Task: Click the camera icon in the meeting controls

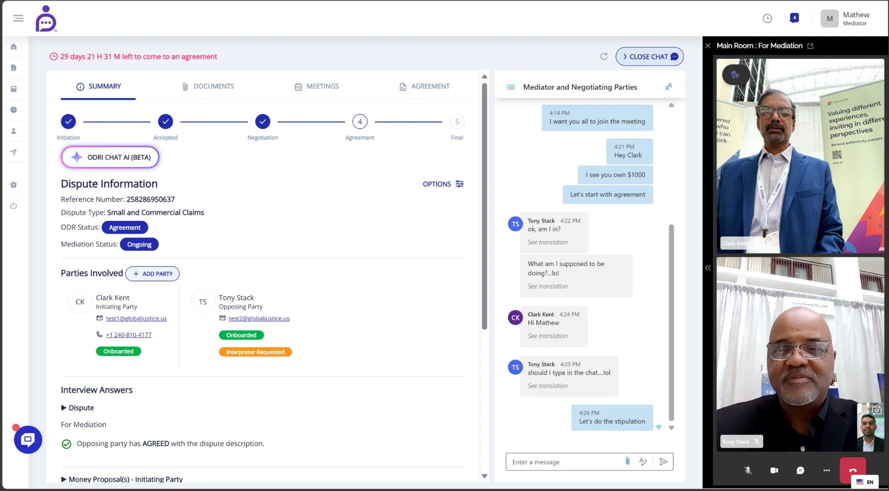Action: [x=774, y=470]
